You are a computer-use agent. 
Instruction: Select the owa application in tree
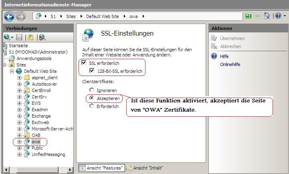point(36,142)
